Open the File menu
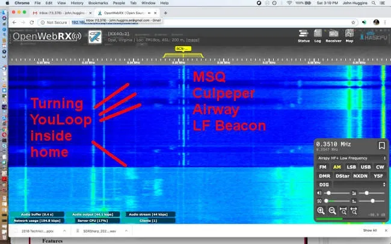391x244 pixels. click(37, 3)
